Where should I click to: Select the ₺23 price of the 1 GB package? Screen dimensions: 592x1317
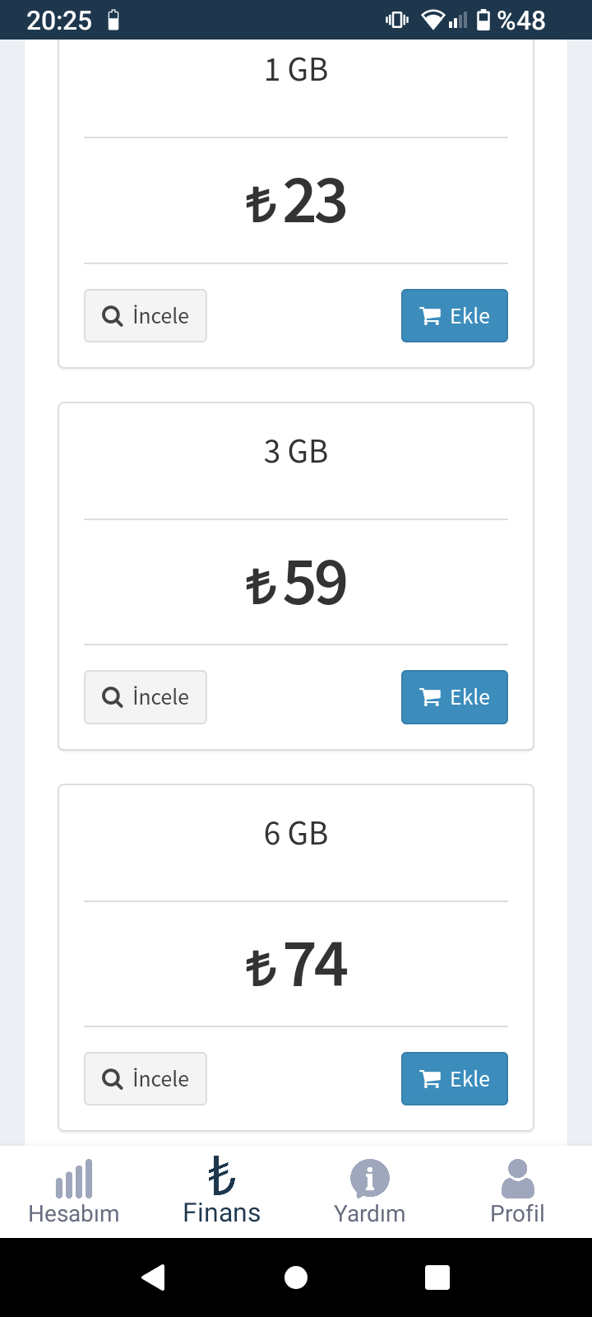296,202
